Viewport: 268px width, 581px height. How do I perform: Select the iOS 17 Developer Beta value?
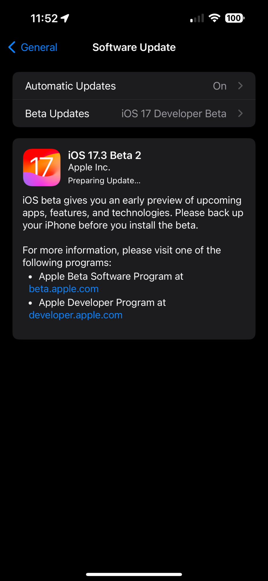point(174,114)
